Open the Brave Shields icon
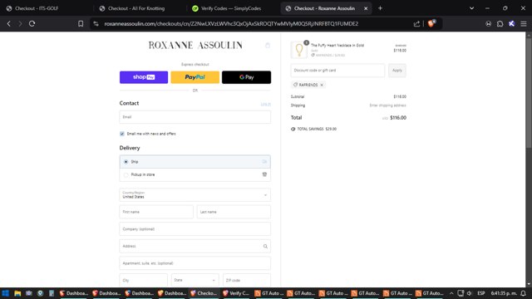This screenshot has height=299, width=532. tap(431, 23)
